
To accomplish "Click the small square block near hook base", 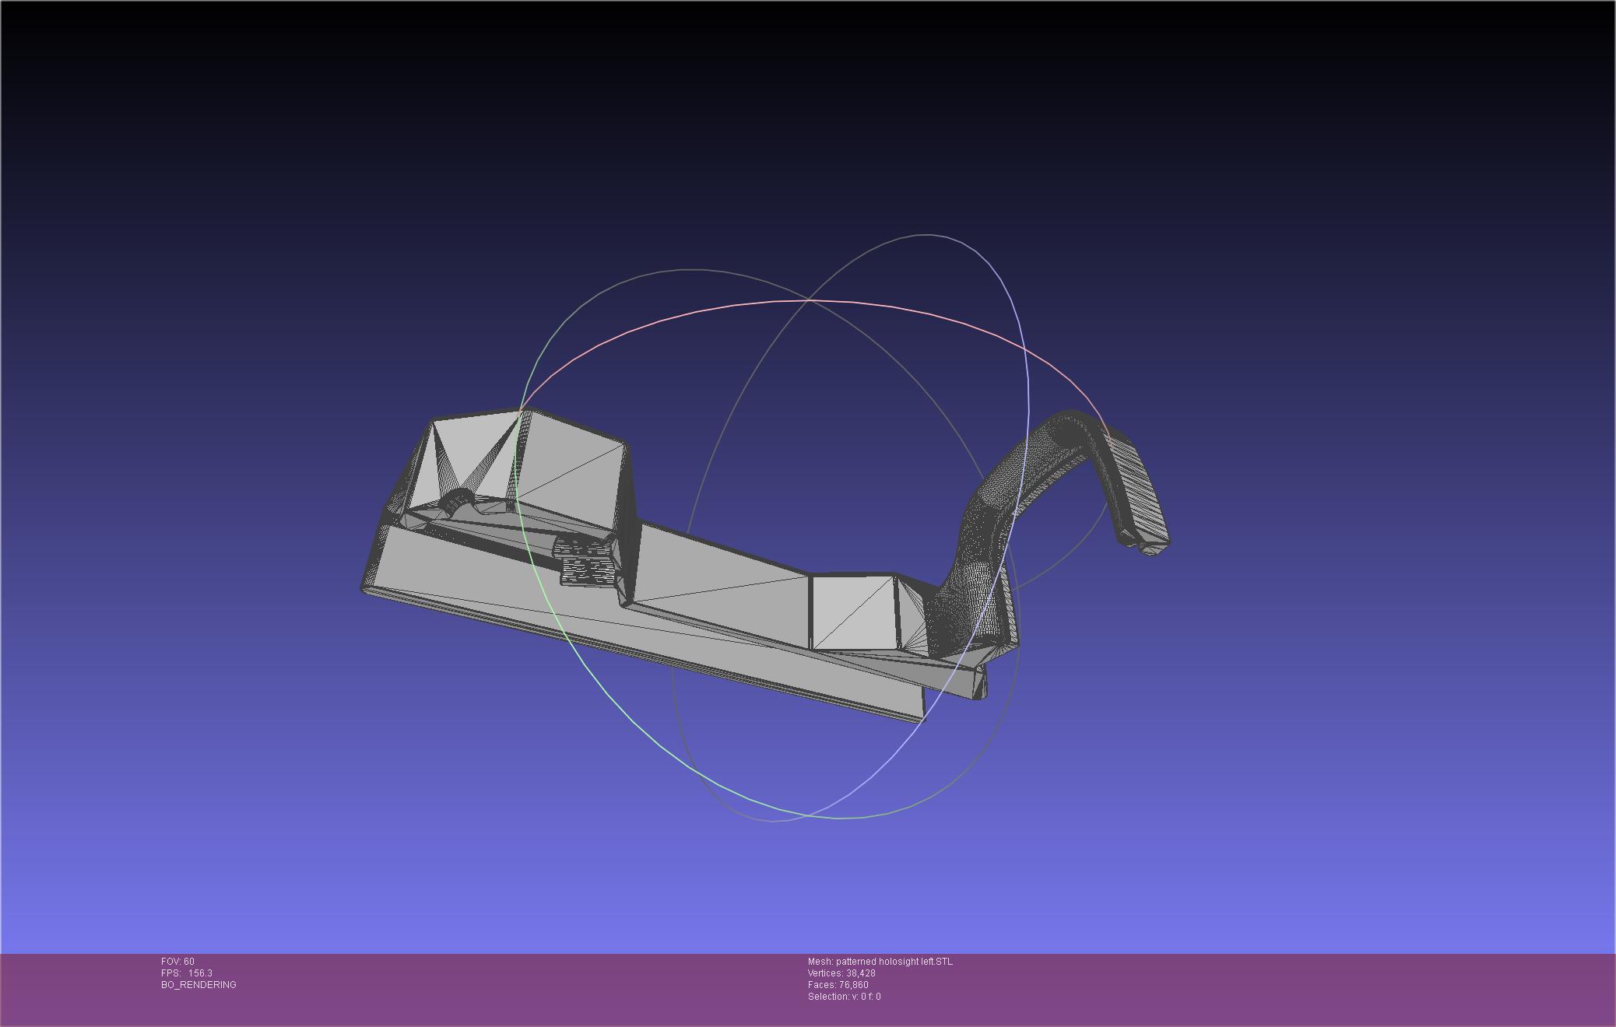I will click(852, 613).
